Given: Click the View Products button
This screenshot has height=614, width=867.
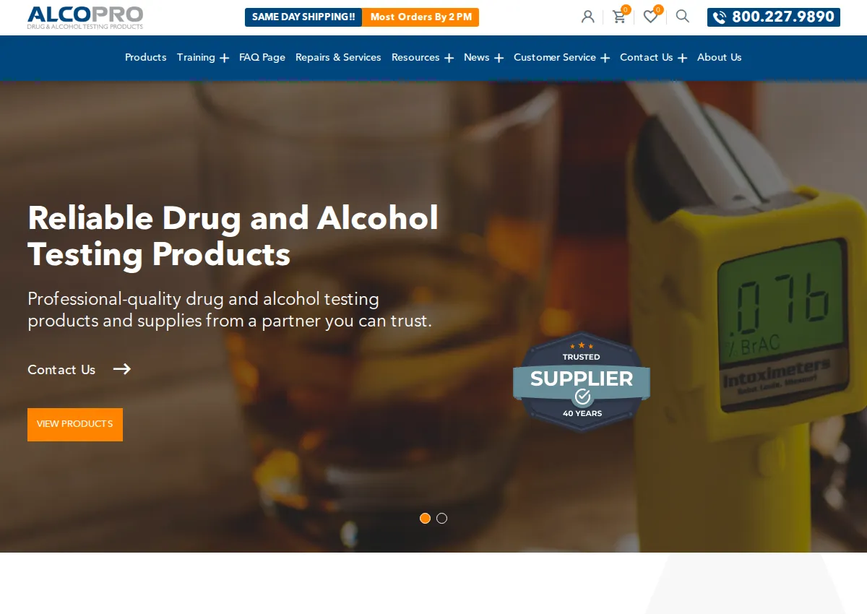Looking at the screenshot, I should coord(75,424).
